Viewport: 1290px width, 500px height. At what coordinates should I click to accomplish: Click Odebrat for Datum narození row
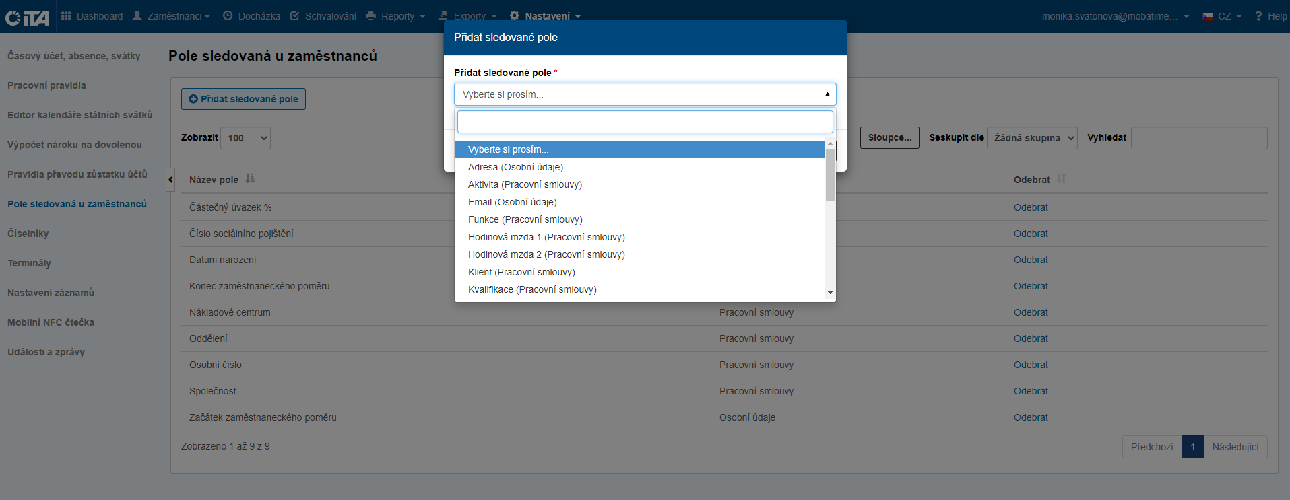(1031, 260)
